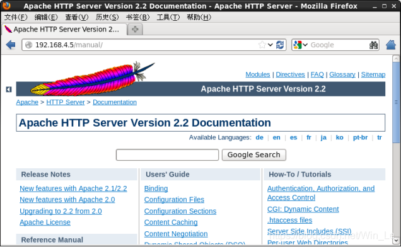The width and height of the screenshot is (401, 247).
Task: Click the Reference Manual heading
Action: click(x=52, y=240)
